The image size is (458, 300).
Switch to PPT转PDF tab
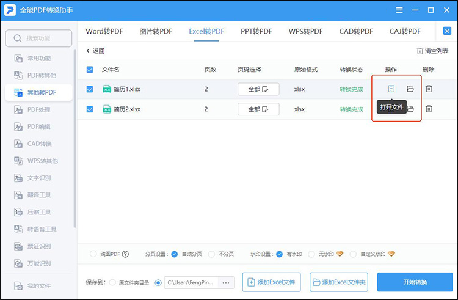point(256,31)
